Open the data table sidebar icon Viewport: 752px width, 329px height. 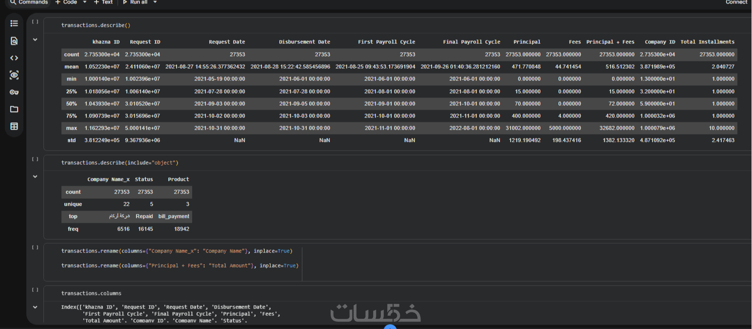tap(14, 126)
